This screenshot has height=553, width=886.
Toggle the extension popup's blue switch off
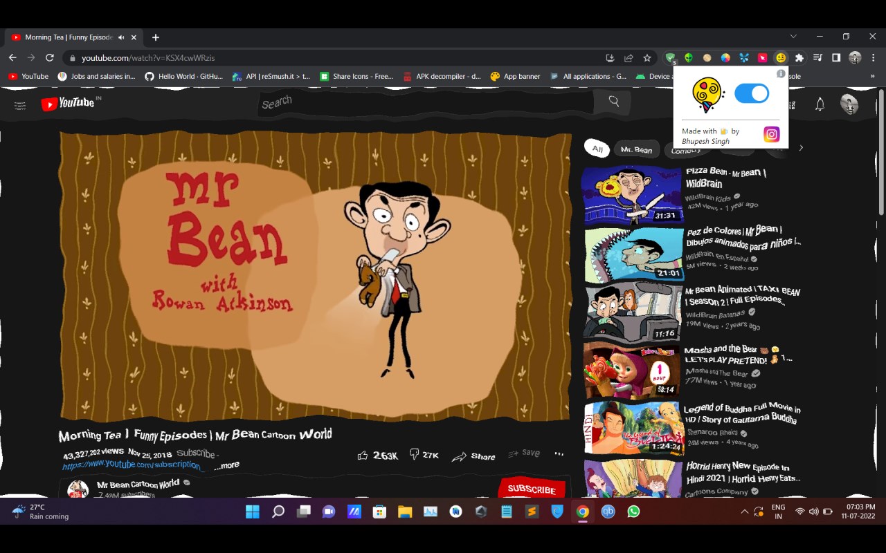(752, 93)
